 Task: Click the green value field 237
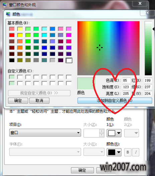point(148,87)
